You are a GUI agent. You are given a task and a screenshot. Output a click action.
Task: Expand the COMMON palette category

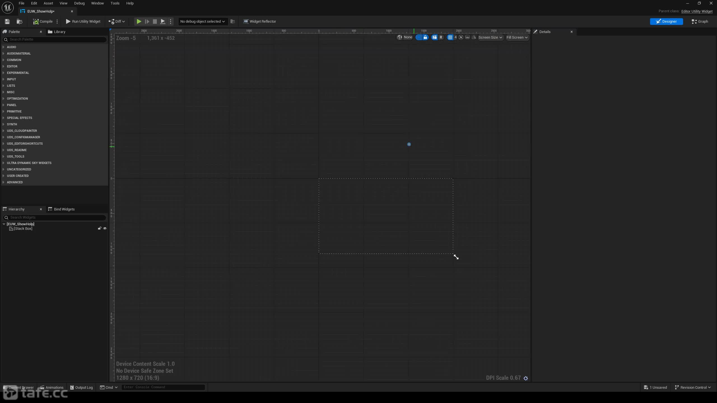(x=14, y=60)
